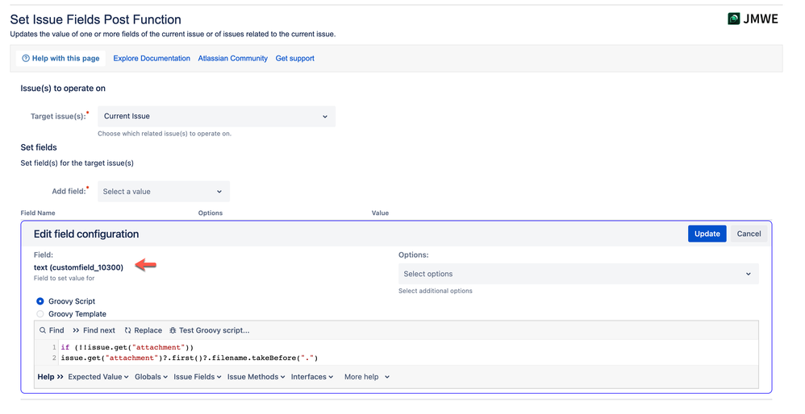
Task: Click the JMWE logo icon
Action: [x=733, y=19]
